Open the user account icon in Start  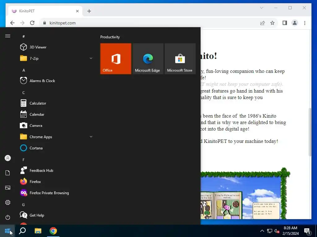pyautogui.click(x=8, y=158)
